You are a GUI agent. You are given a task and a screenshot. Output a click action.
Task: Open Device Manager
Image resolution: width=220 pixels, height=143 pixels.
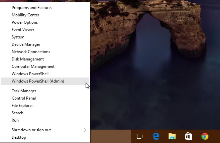tap(45, 44)
